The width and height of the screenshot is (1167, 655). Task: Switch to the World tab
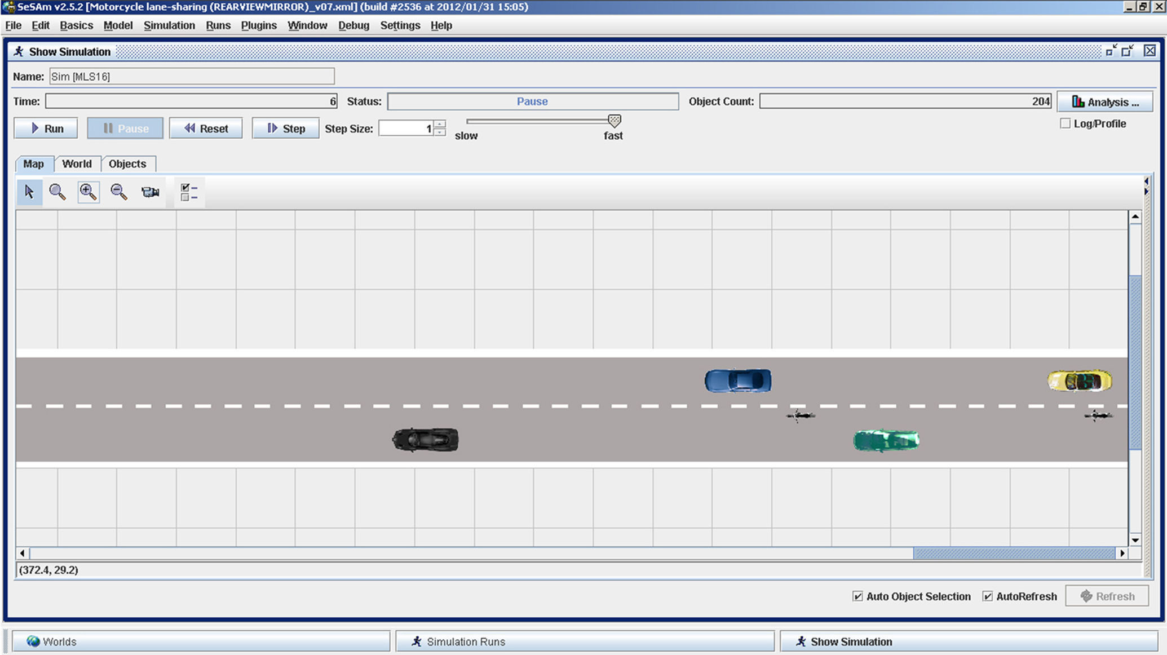(77, 164)
